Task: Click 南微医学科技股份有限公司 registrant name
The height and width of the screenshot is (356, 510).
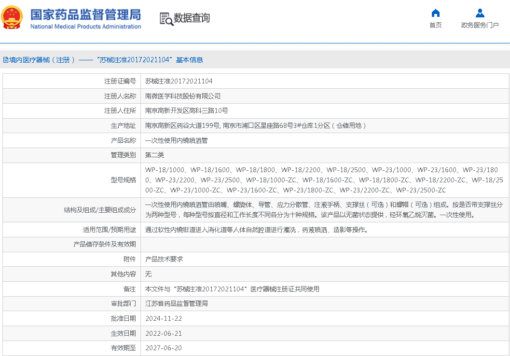Action: click(183, 96)
